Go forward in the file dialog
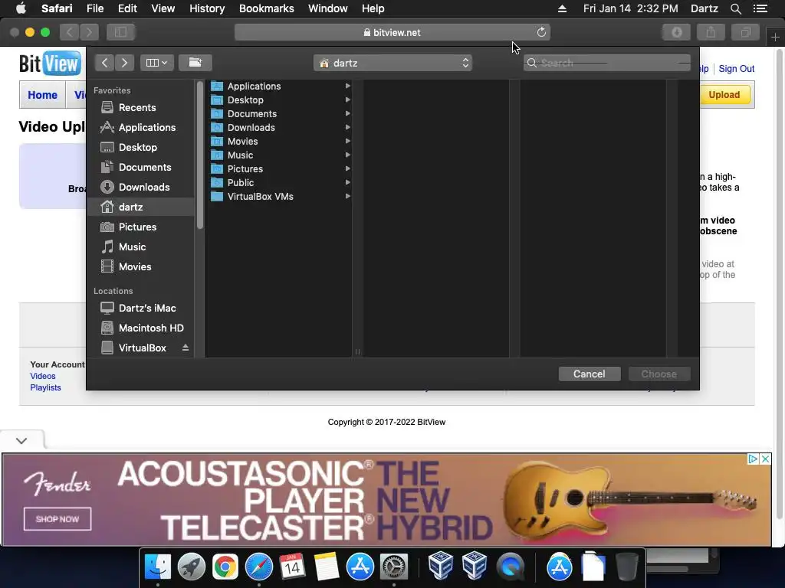Screen dimensions: 785x588 click(124, 63)
